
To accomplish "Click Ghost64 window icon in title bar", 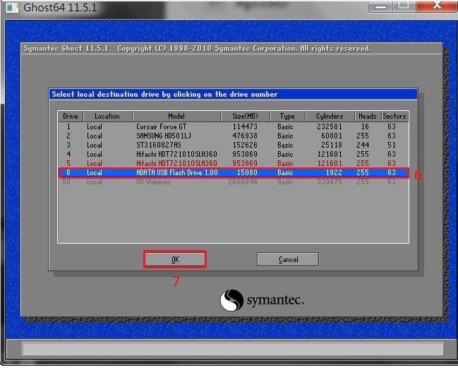I will 12,7.
